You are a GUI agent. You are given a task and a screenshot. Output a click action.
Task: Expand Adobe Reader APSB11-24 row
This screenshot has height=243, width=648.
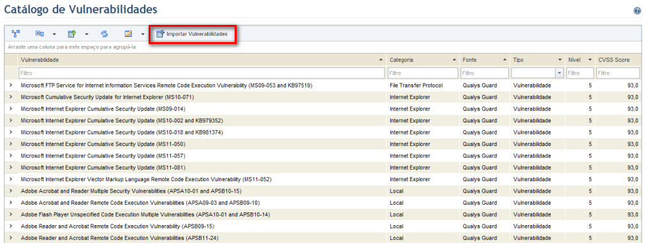[11, 238]
